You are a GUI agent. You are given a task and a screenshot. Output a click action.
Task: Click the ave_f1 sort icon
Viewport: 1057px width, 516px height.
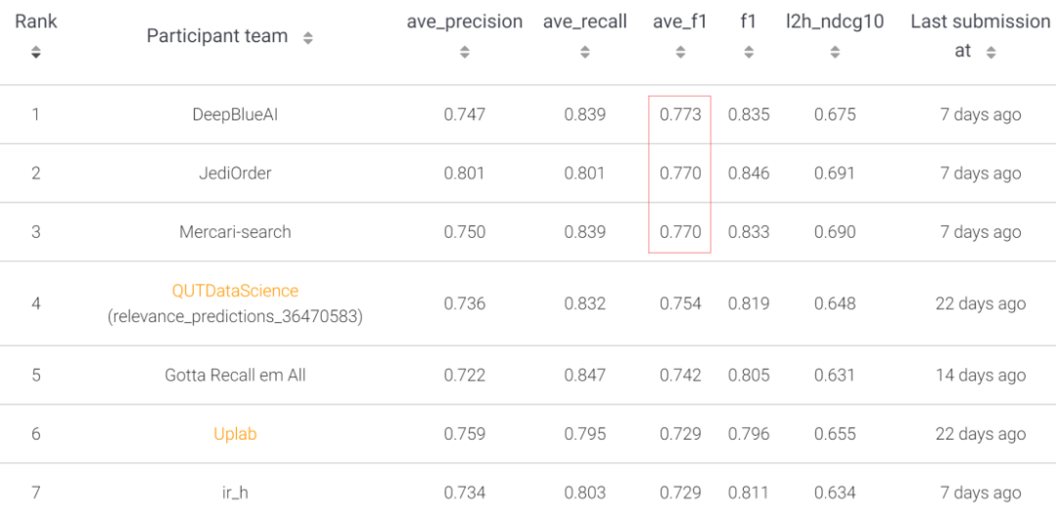(680, 53)
